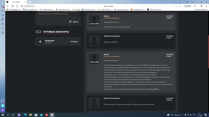209x117 pixels.
Task: Open the Yandex account circle icon near reload
Action: 12,6
